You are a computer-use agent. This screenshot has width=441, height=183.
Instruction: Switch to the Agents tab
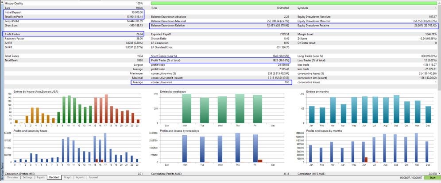tap(80, 177)
